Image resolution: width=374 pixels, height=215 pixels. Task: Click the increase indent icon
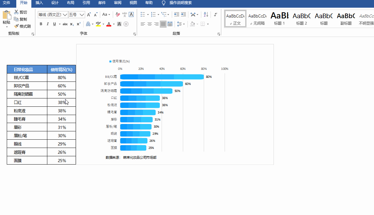[184, 14]
